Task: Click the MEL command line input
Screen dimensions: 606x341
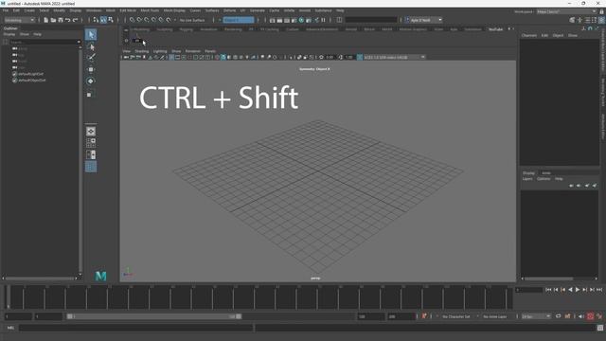Action: click(x=136, y=328)
